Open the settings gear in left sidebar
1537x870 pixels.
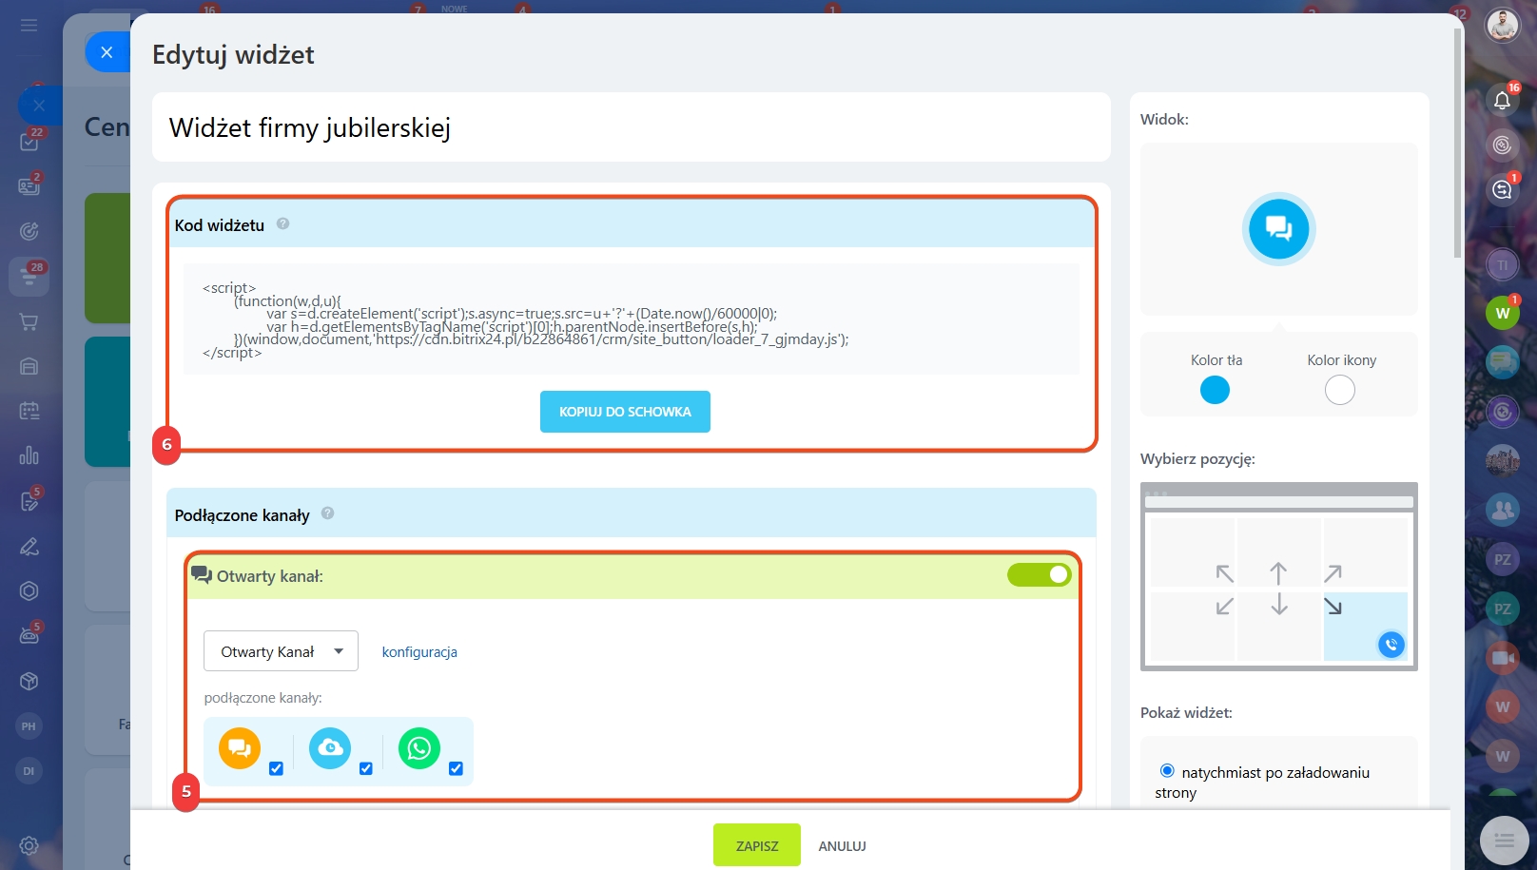tap(29, 845)
